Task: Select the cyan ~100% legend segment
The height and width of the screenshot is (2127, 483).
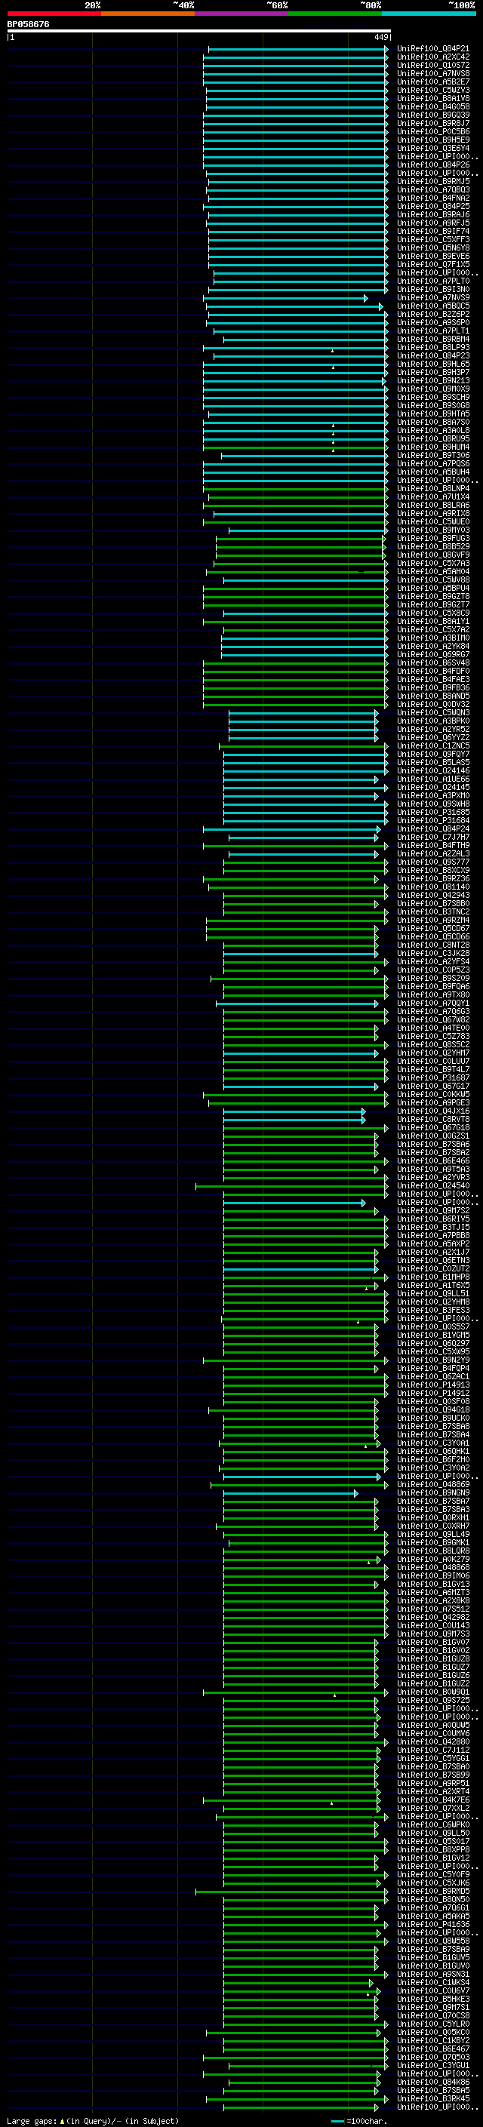Action: pyautogui.click(x=429, y=14)
